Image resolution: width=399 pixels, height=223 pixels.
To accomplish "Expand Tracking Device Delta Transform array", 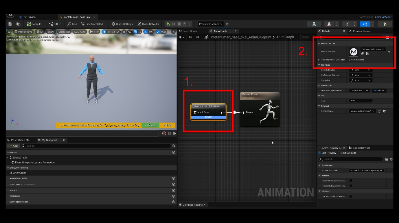I will (319, 60).
